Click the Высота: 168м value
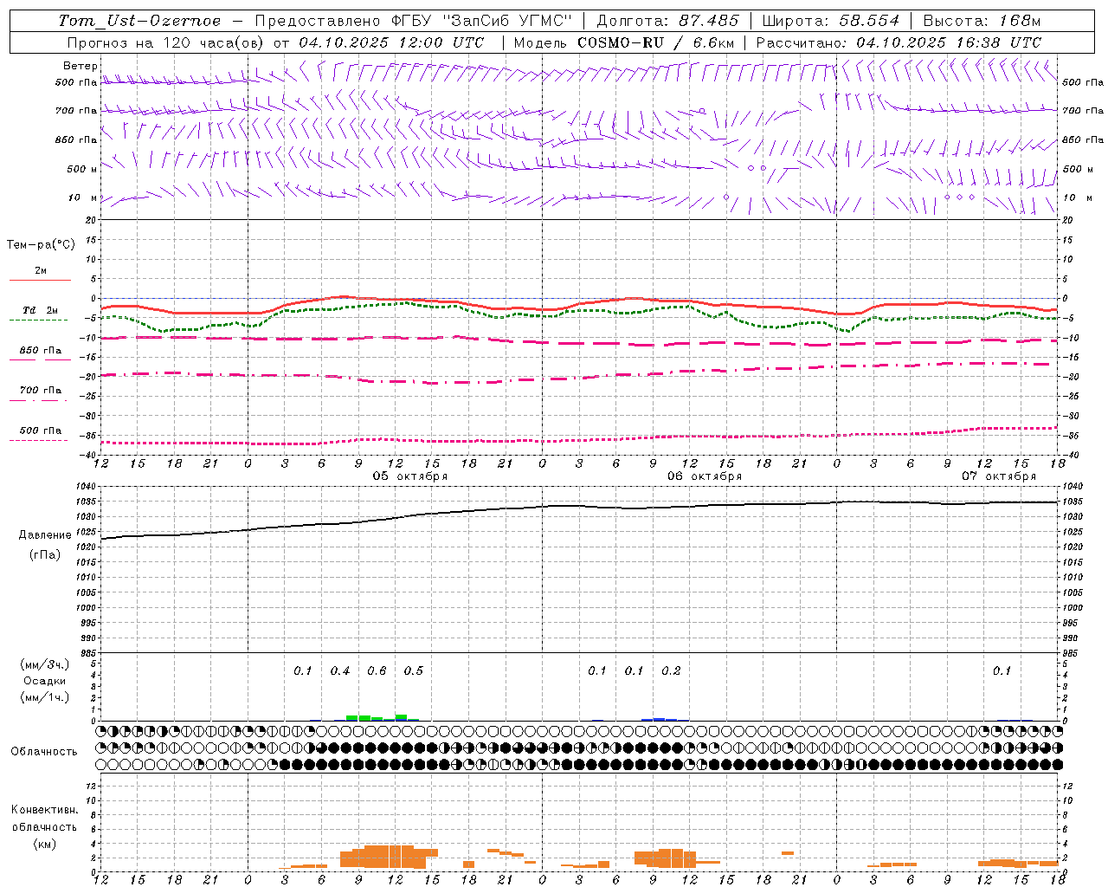This screenshot has height=887, width=1108. 982,21
